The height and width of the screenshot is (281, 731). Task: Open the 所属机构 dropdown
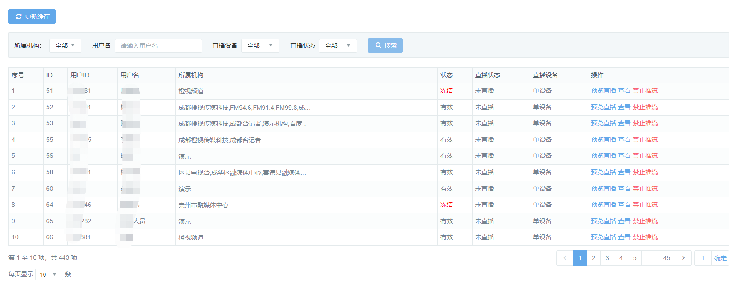65,46
